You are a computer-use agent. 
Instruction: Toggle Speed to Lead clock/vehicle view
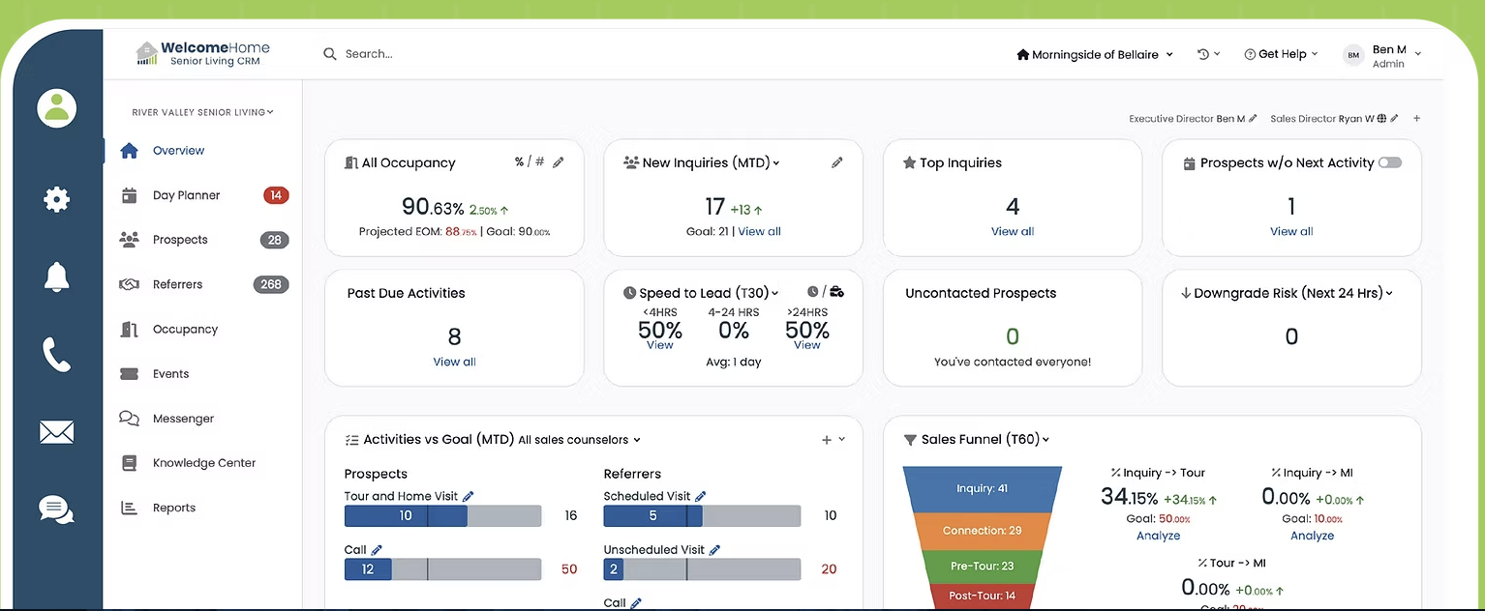(x=825, y=292)
